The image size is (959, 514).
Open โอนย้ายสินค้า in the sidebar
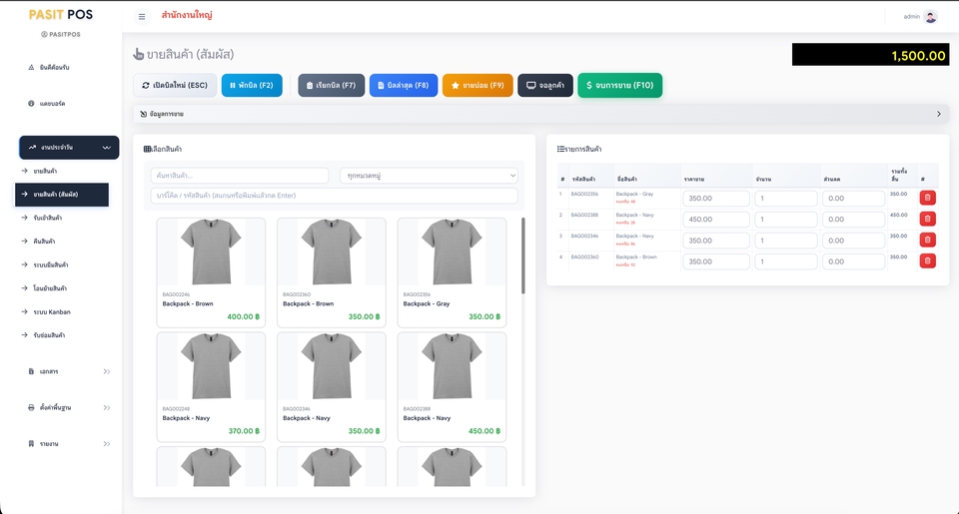pos(50,287)
